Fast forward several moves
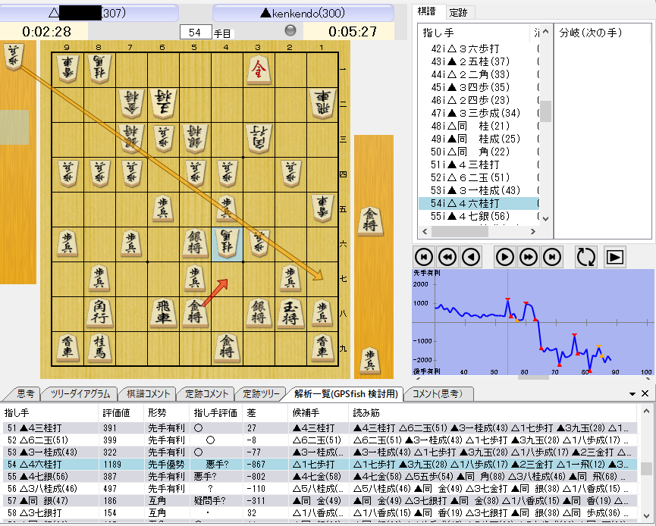 tap(529, 257)
